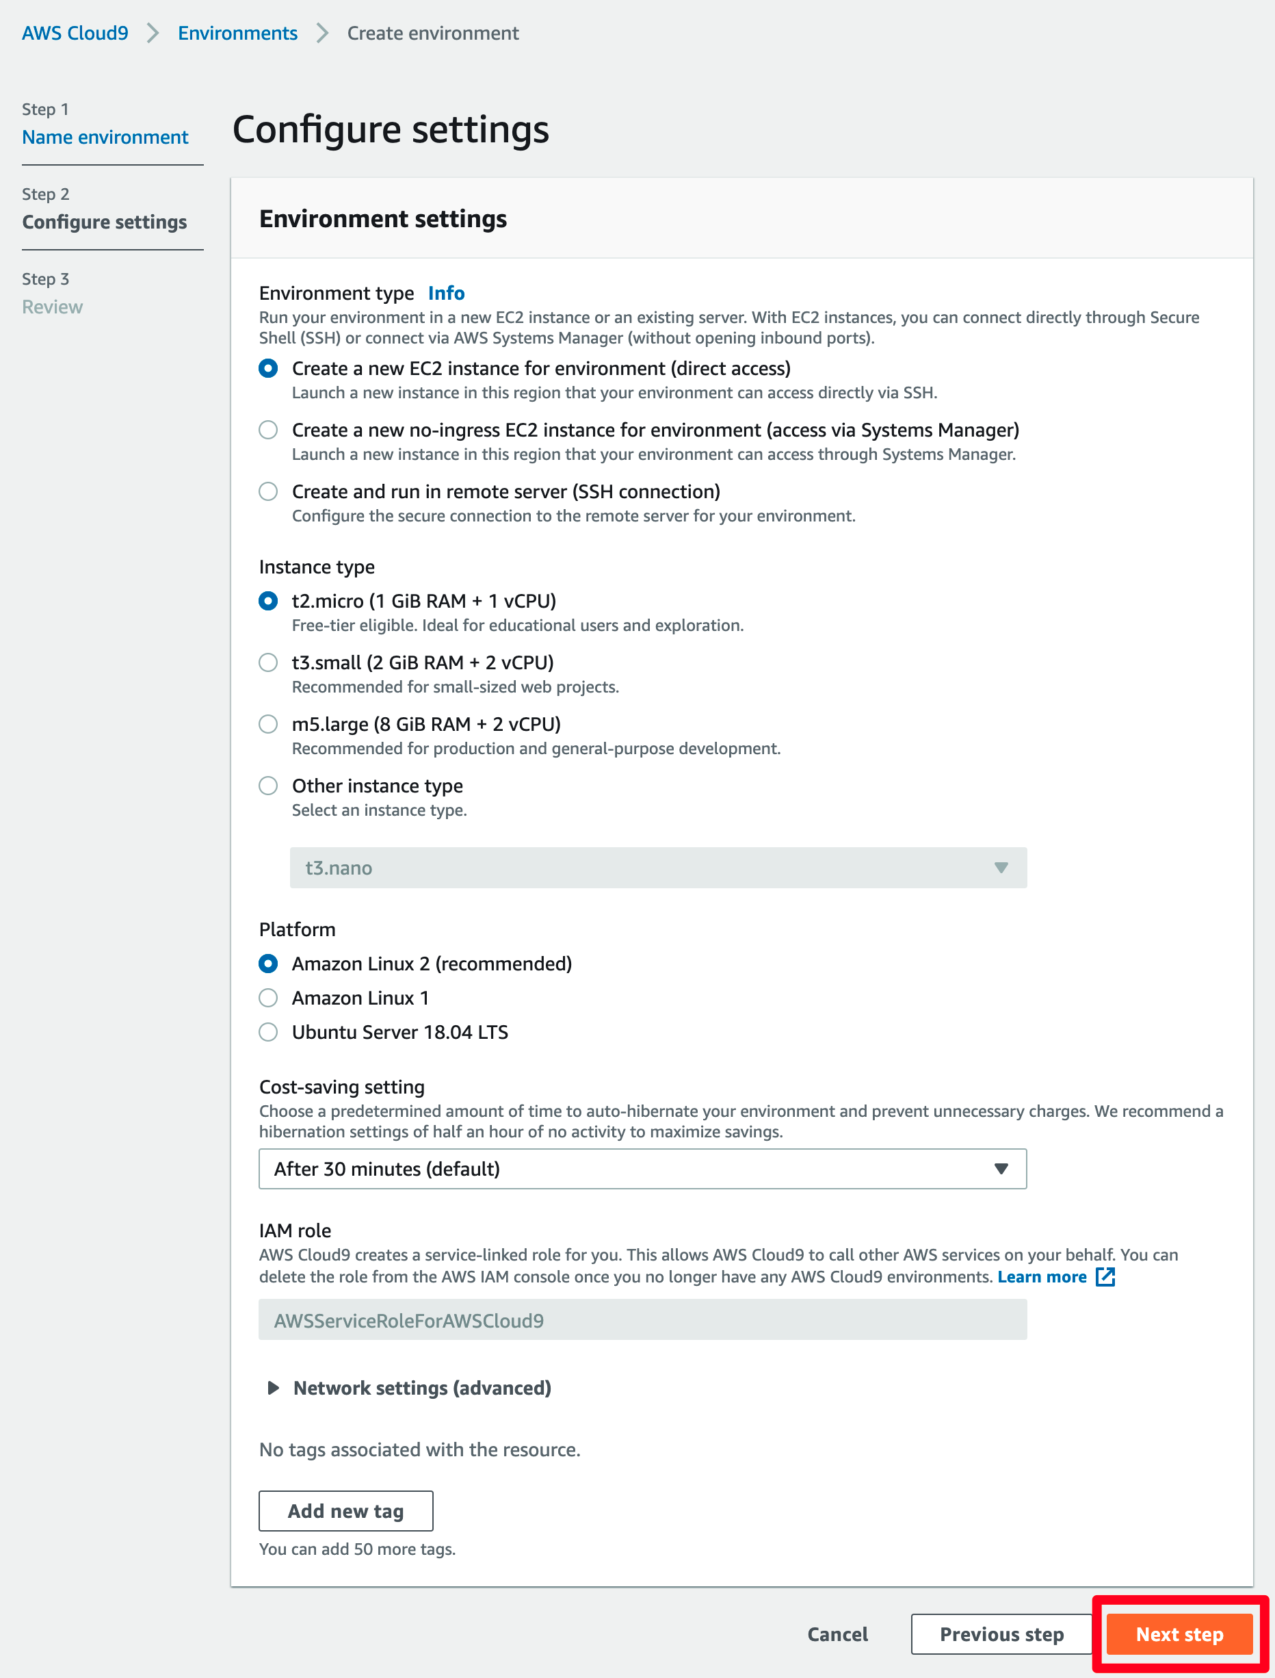Open the cost-saving hibernation dropdown
1275x1678 pixels.
click(x=642, y=1170)
